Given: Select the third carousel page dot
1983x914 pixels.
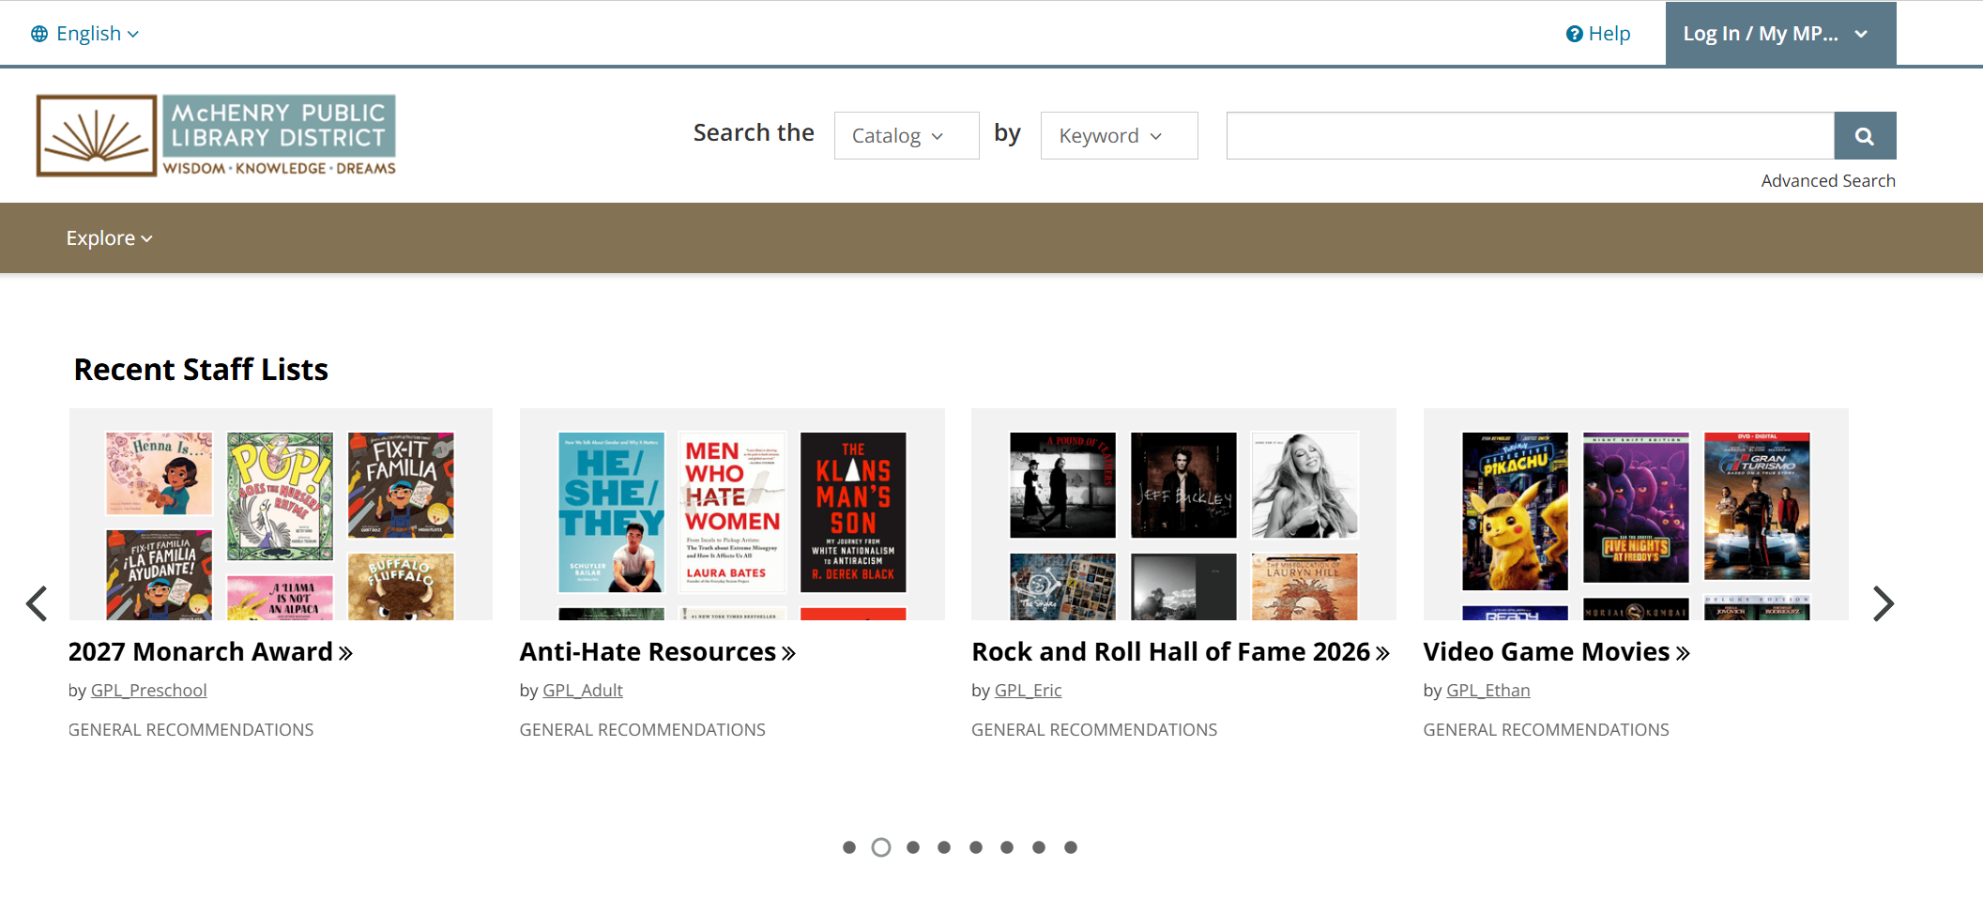Looking at the screenshot, I should (x=913, y=847).
